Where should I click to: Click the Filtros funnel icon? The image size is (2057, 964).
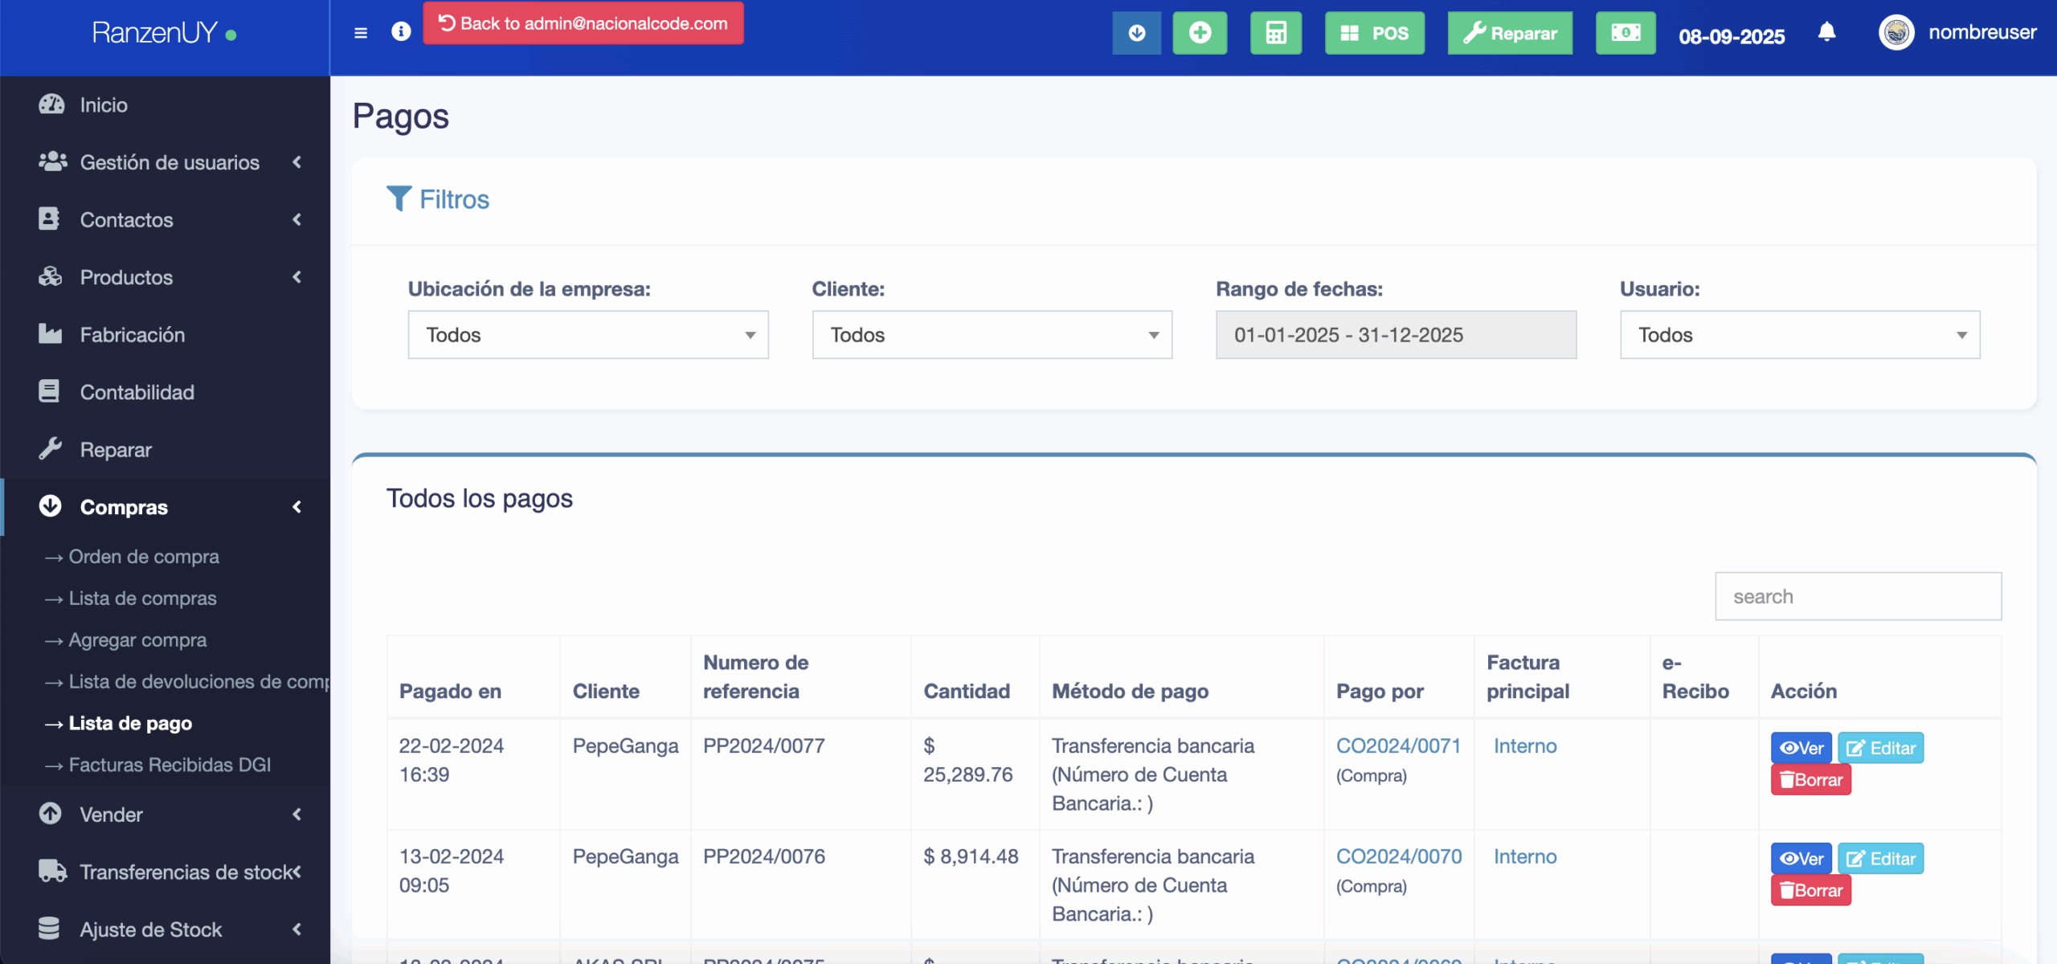click(x=399, y=198)
